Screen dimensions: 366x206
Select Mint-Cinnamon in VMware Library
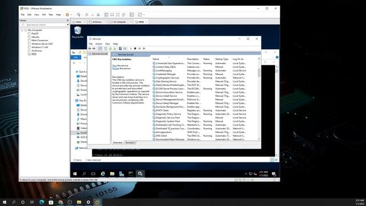tap(39, 41)
